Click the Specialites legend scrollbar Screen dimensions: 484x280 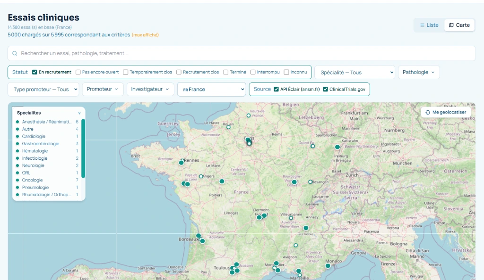pyautogui.click(x=83, y=148)
